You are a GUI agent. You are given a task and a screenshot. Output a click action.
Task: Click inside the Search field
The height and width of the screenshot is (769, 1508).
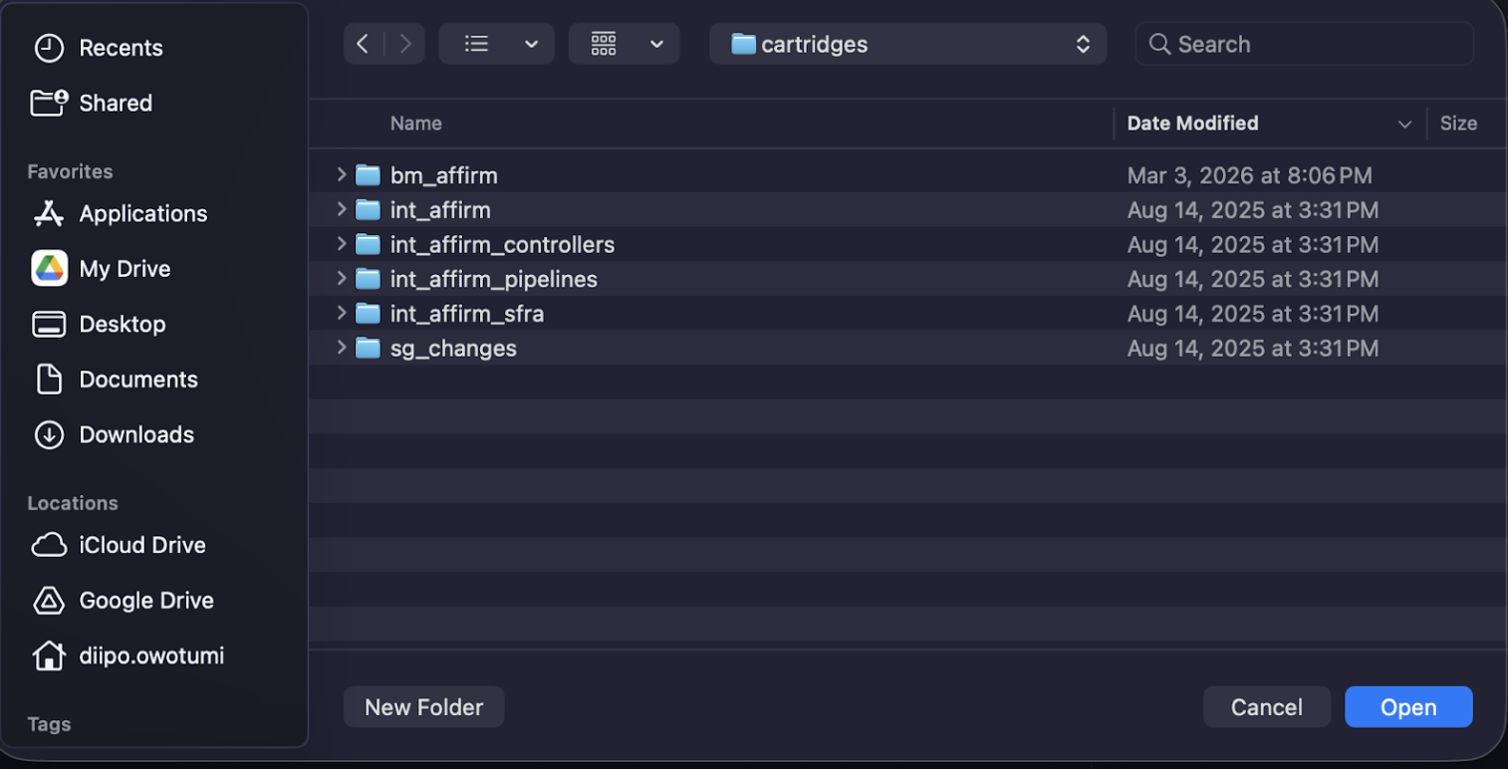point(1304,43)
